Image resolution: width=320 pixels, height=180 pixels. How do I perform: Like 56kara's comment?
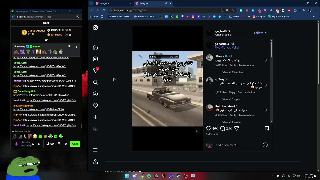tap(265, 60)
